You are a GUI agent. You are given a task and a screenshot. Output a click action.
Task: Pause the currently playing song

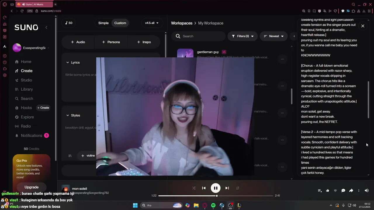click(x=216, y=188)
